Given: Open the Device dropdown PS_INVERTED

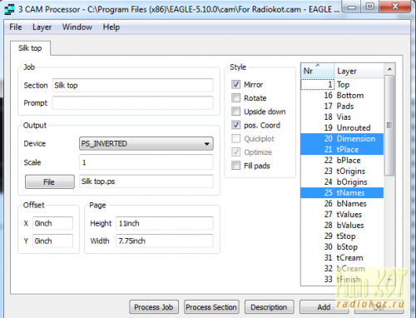Looking at the screenshot, I should (x=146, y=143).
